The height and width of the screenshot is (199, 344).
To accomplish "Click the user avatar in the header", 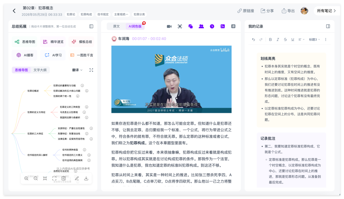I will [x=304, y=11].
